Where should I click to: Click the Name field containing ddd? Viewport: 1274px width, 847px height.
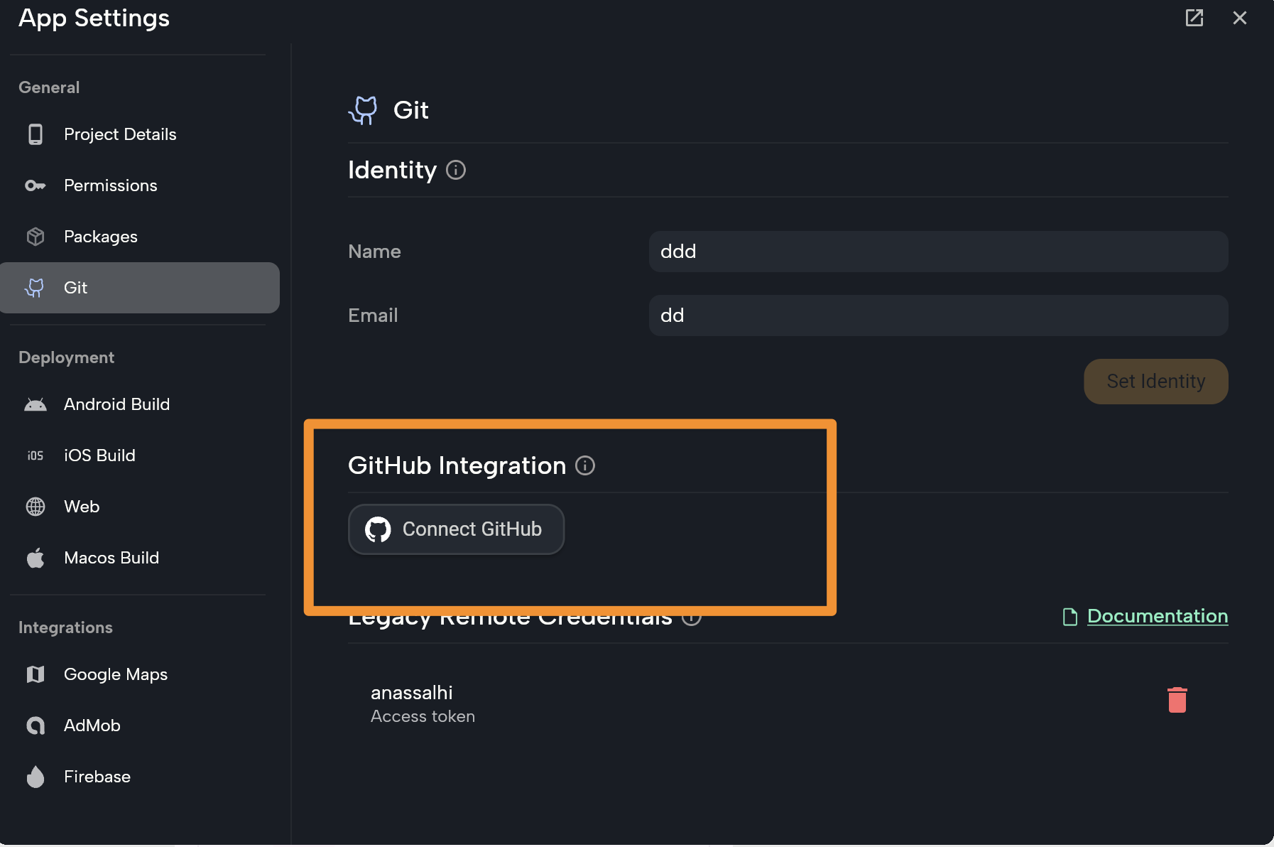[938, 252]
